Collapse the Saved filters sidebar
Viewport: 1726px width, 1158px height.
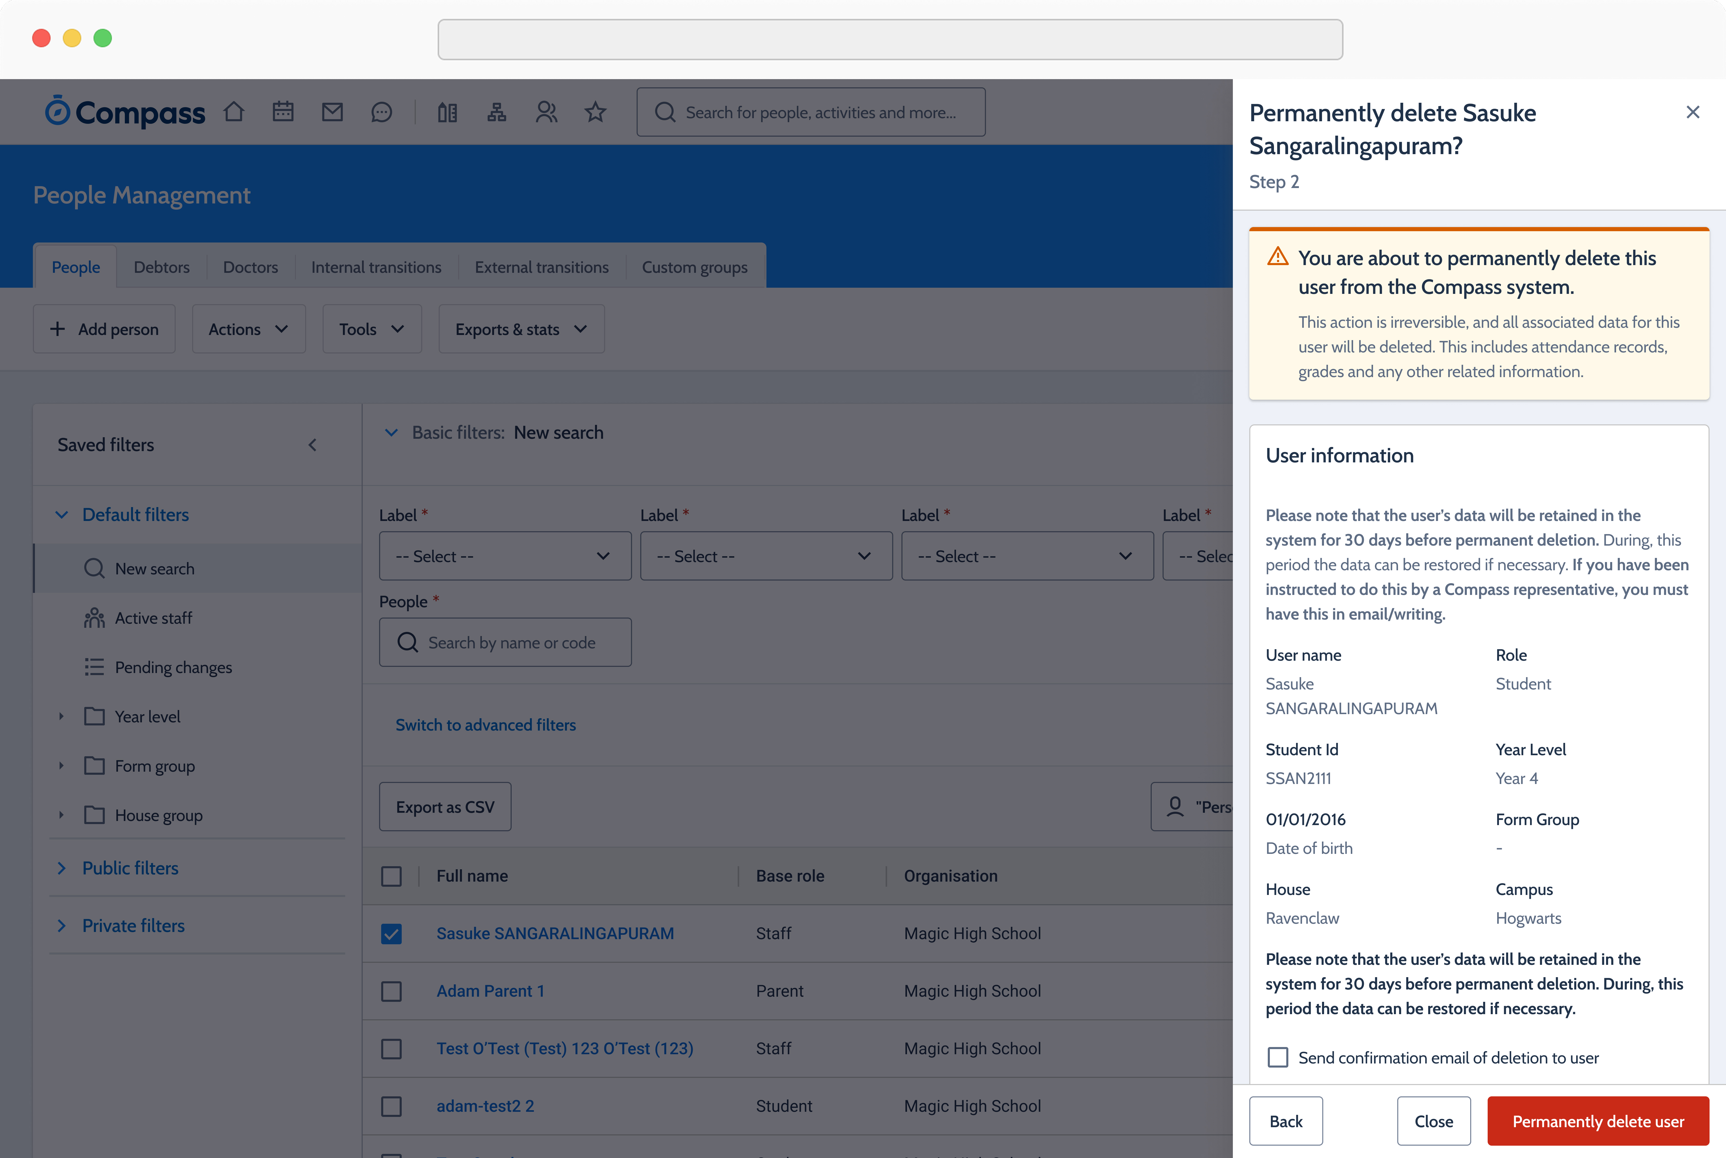tap(312, 445)
